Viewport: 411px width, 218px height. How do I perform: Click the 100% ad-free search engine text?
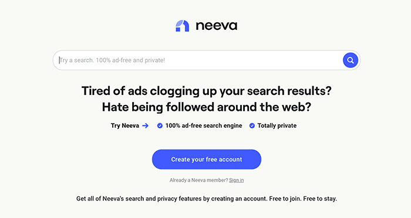point(204,126)
